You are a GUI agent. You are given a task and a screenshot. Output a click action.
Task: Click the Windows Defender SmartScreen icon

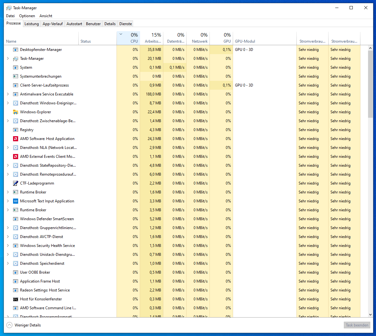click(15, 219)
